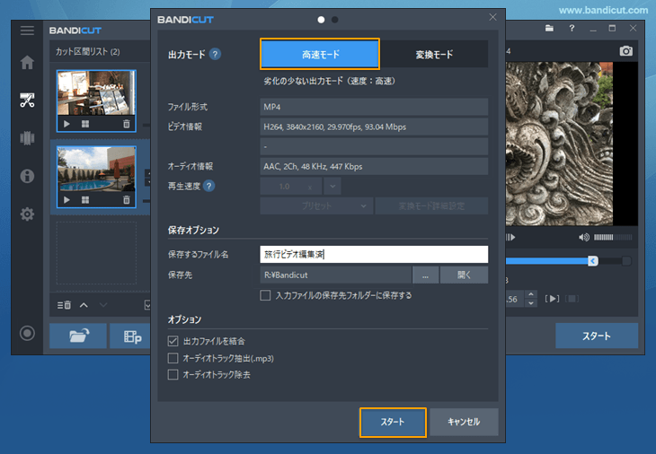Click help icon next to 出力モード
Screen dimensions: 656x454
[x=215, y=55]
